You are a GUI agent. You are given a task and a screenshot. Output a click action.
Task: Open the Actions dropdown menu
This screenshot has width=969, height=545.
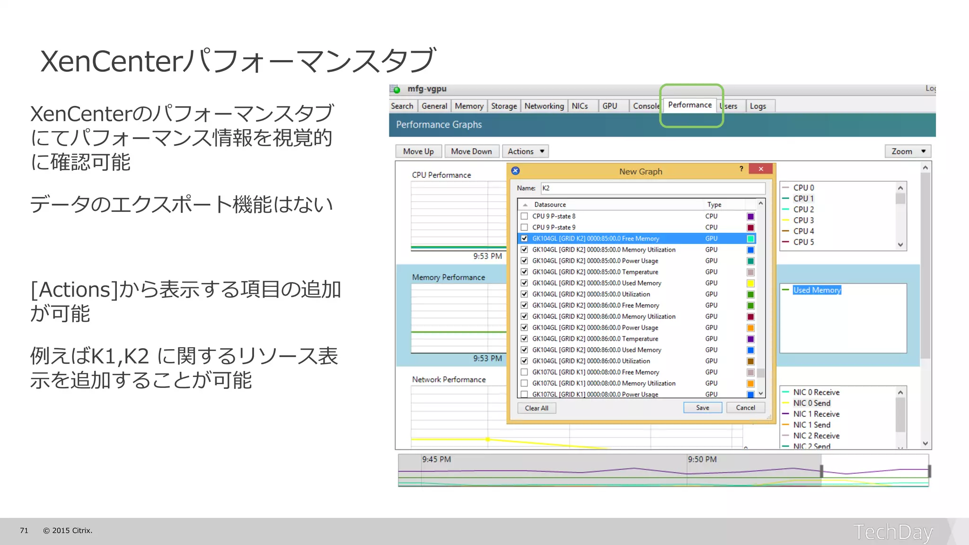click(525, 151)
